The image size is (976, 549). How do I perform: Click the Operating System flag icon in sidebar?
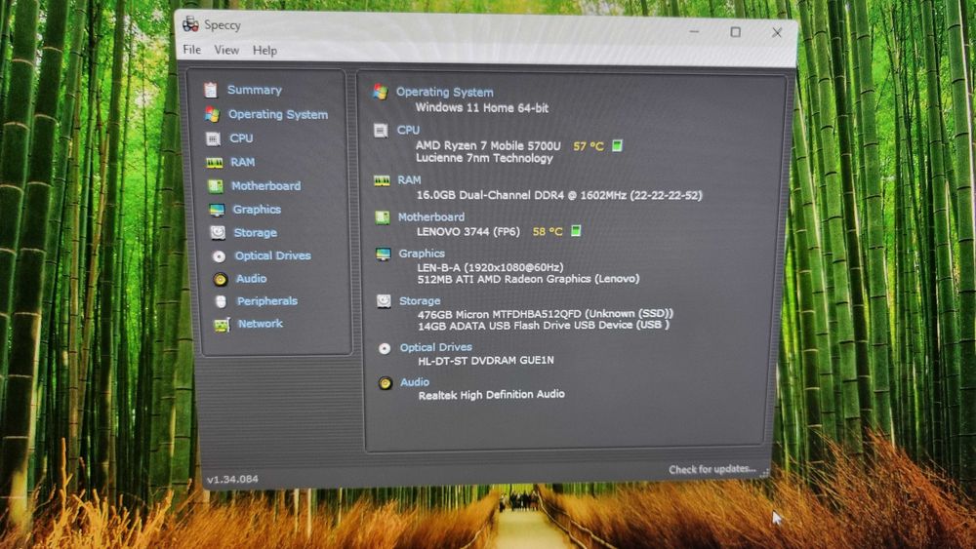point(212,114)
